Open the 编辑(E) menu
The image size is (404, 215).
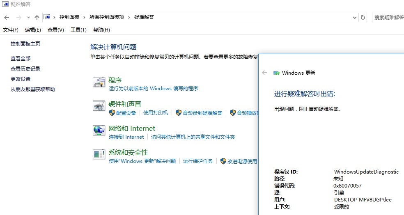[x=33, y=30]
